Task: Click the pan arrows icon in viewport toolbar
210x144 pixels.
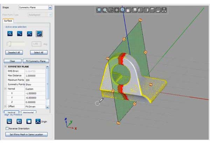Action: click(117, 10)
